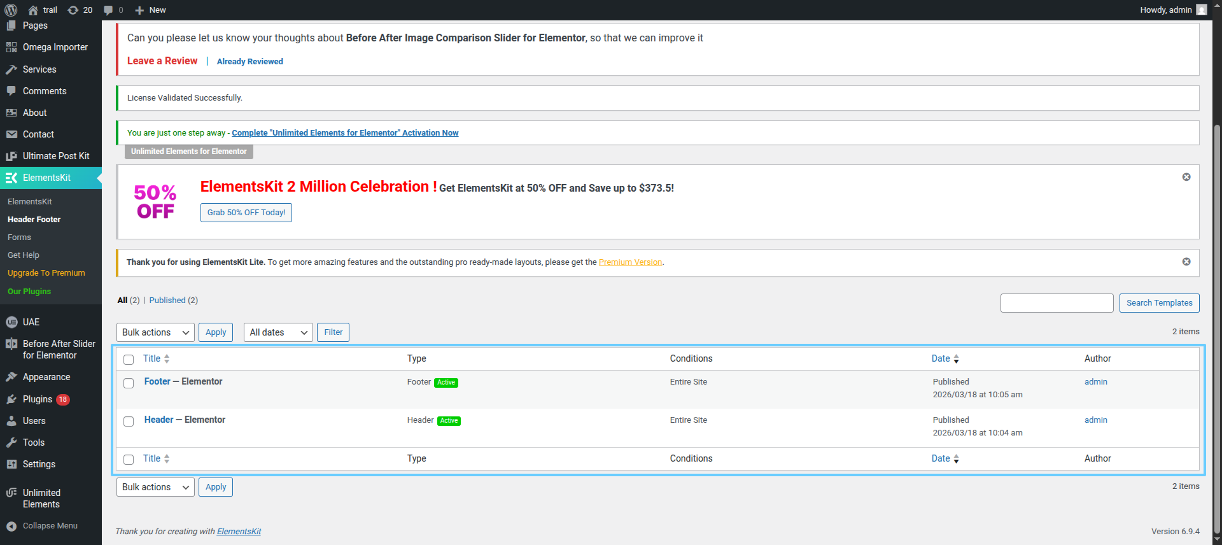Focus the template search input field
This screenshot has height=545, width=1222.
(x=1057, y=303)
